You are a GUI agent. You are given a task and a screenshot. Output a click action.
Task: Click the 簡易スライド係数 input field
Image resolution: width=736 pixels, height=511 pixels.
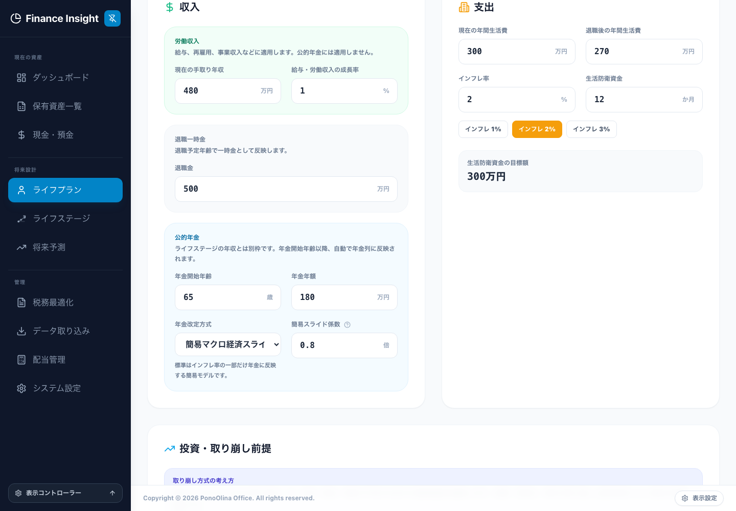click(x=344, y=345)
